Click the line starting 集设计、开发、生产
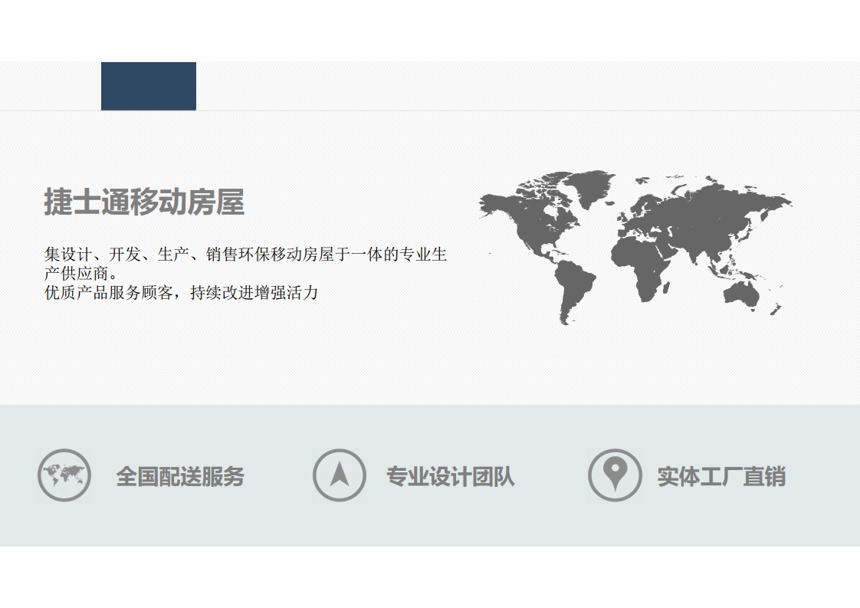The height and width of the screenshot is (608, 860). tap(246, 254)
